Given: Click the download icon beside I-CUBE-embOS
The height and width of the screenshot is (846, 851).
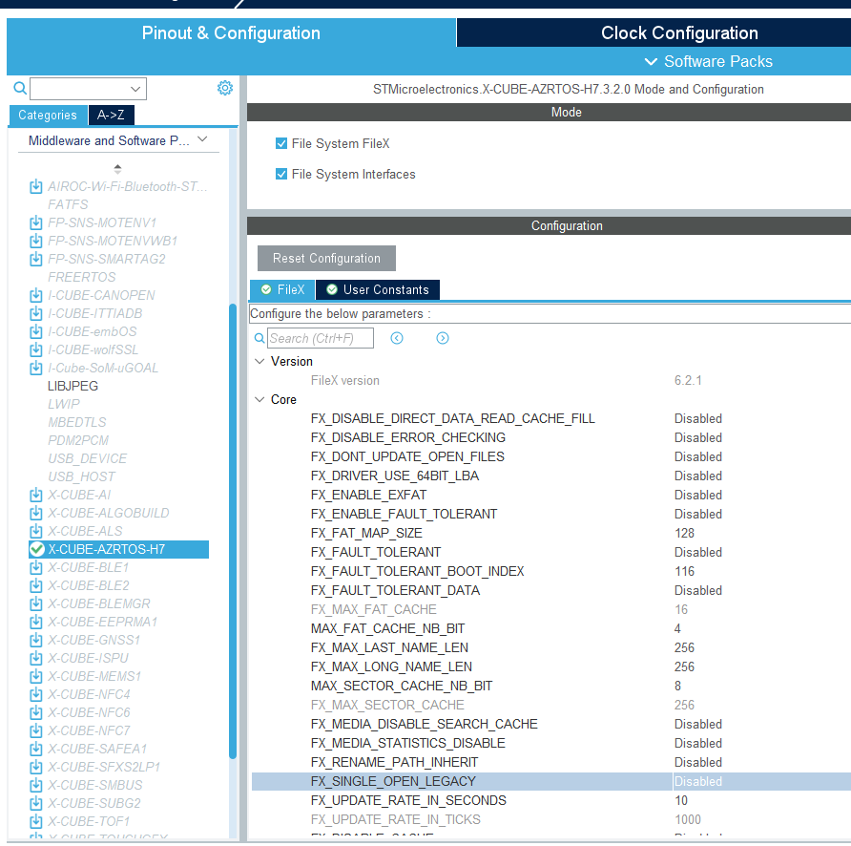Looking at the screenshot, I should 36,331.
